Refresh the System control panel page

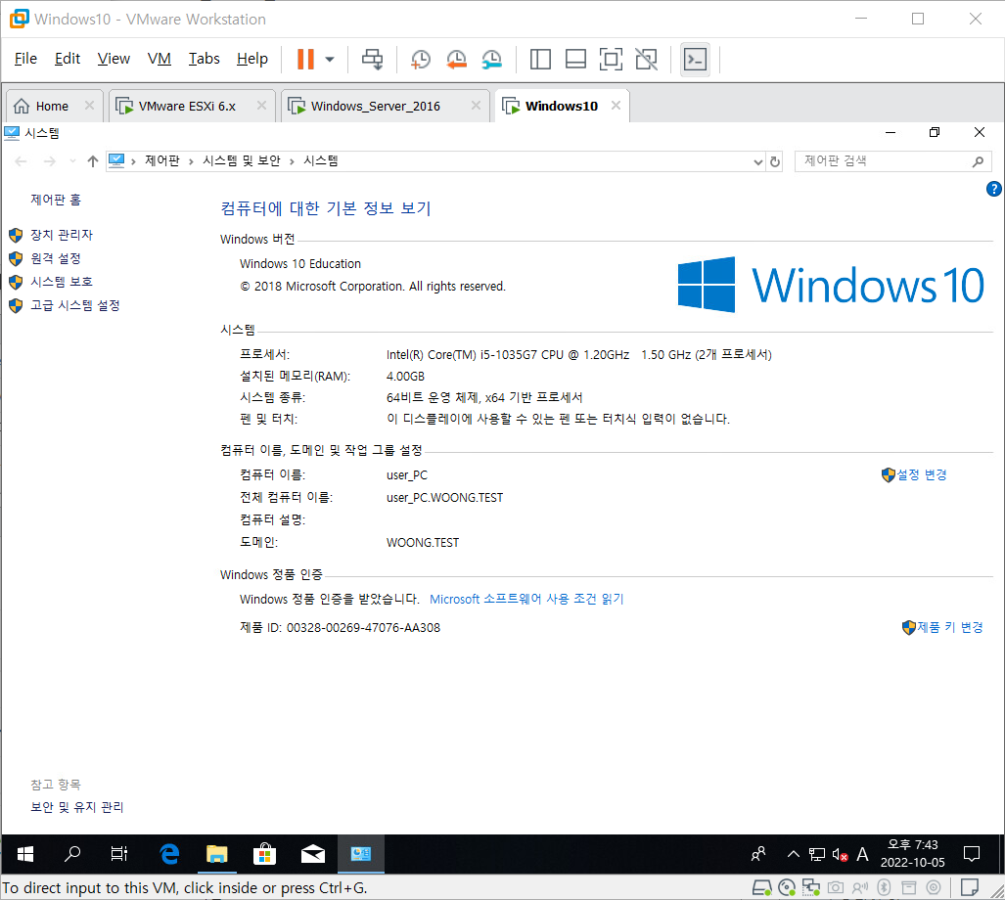pyautogui.click(x=775, y=161)
